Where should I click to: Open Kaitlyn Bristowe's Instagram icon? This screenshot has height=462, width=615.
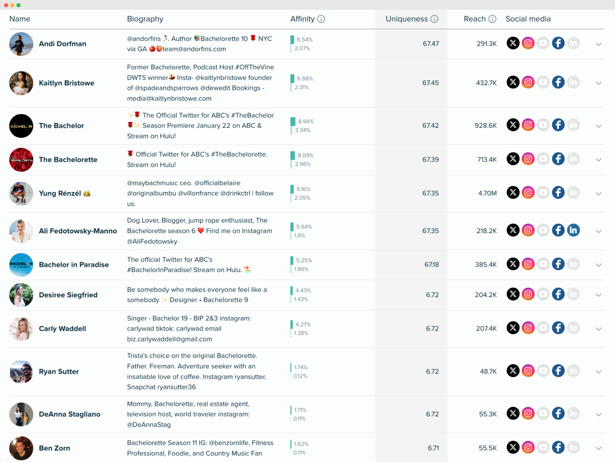click(x=528, y=82)
